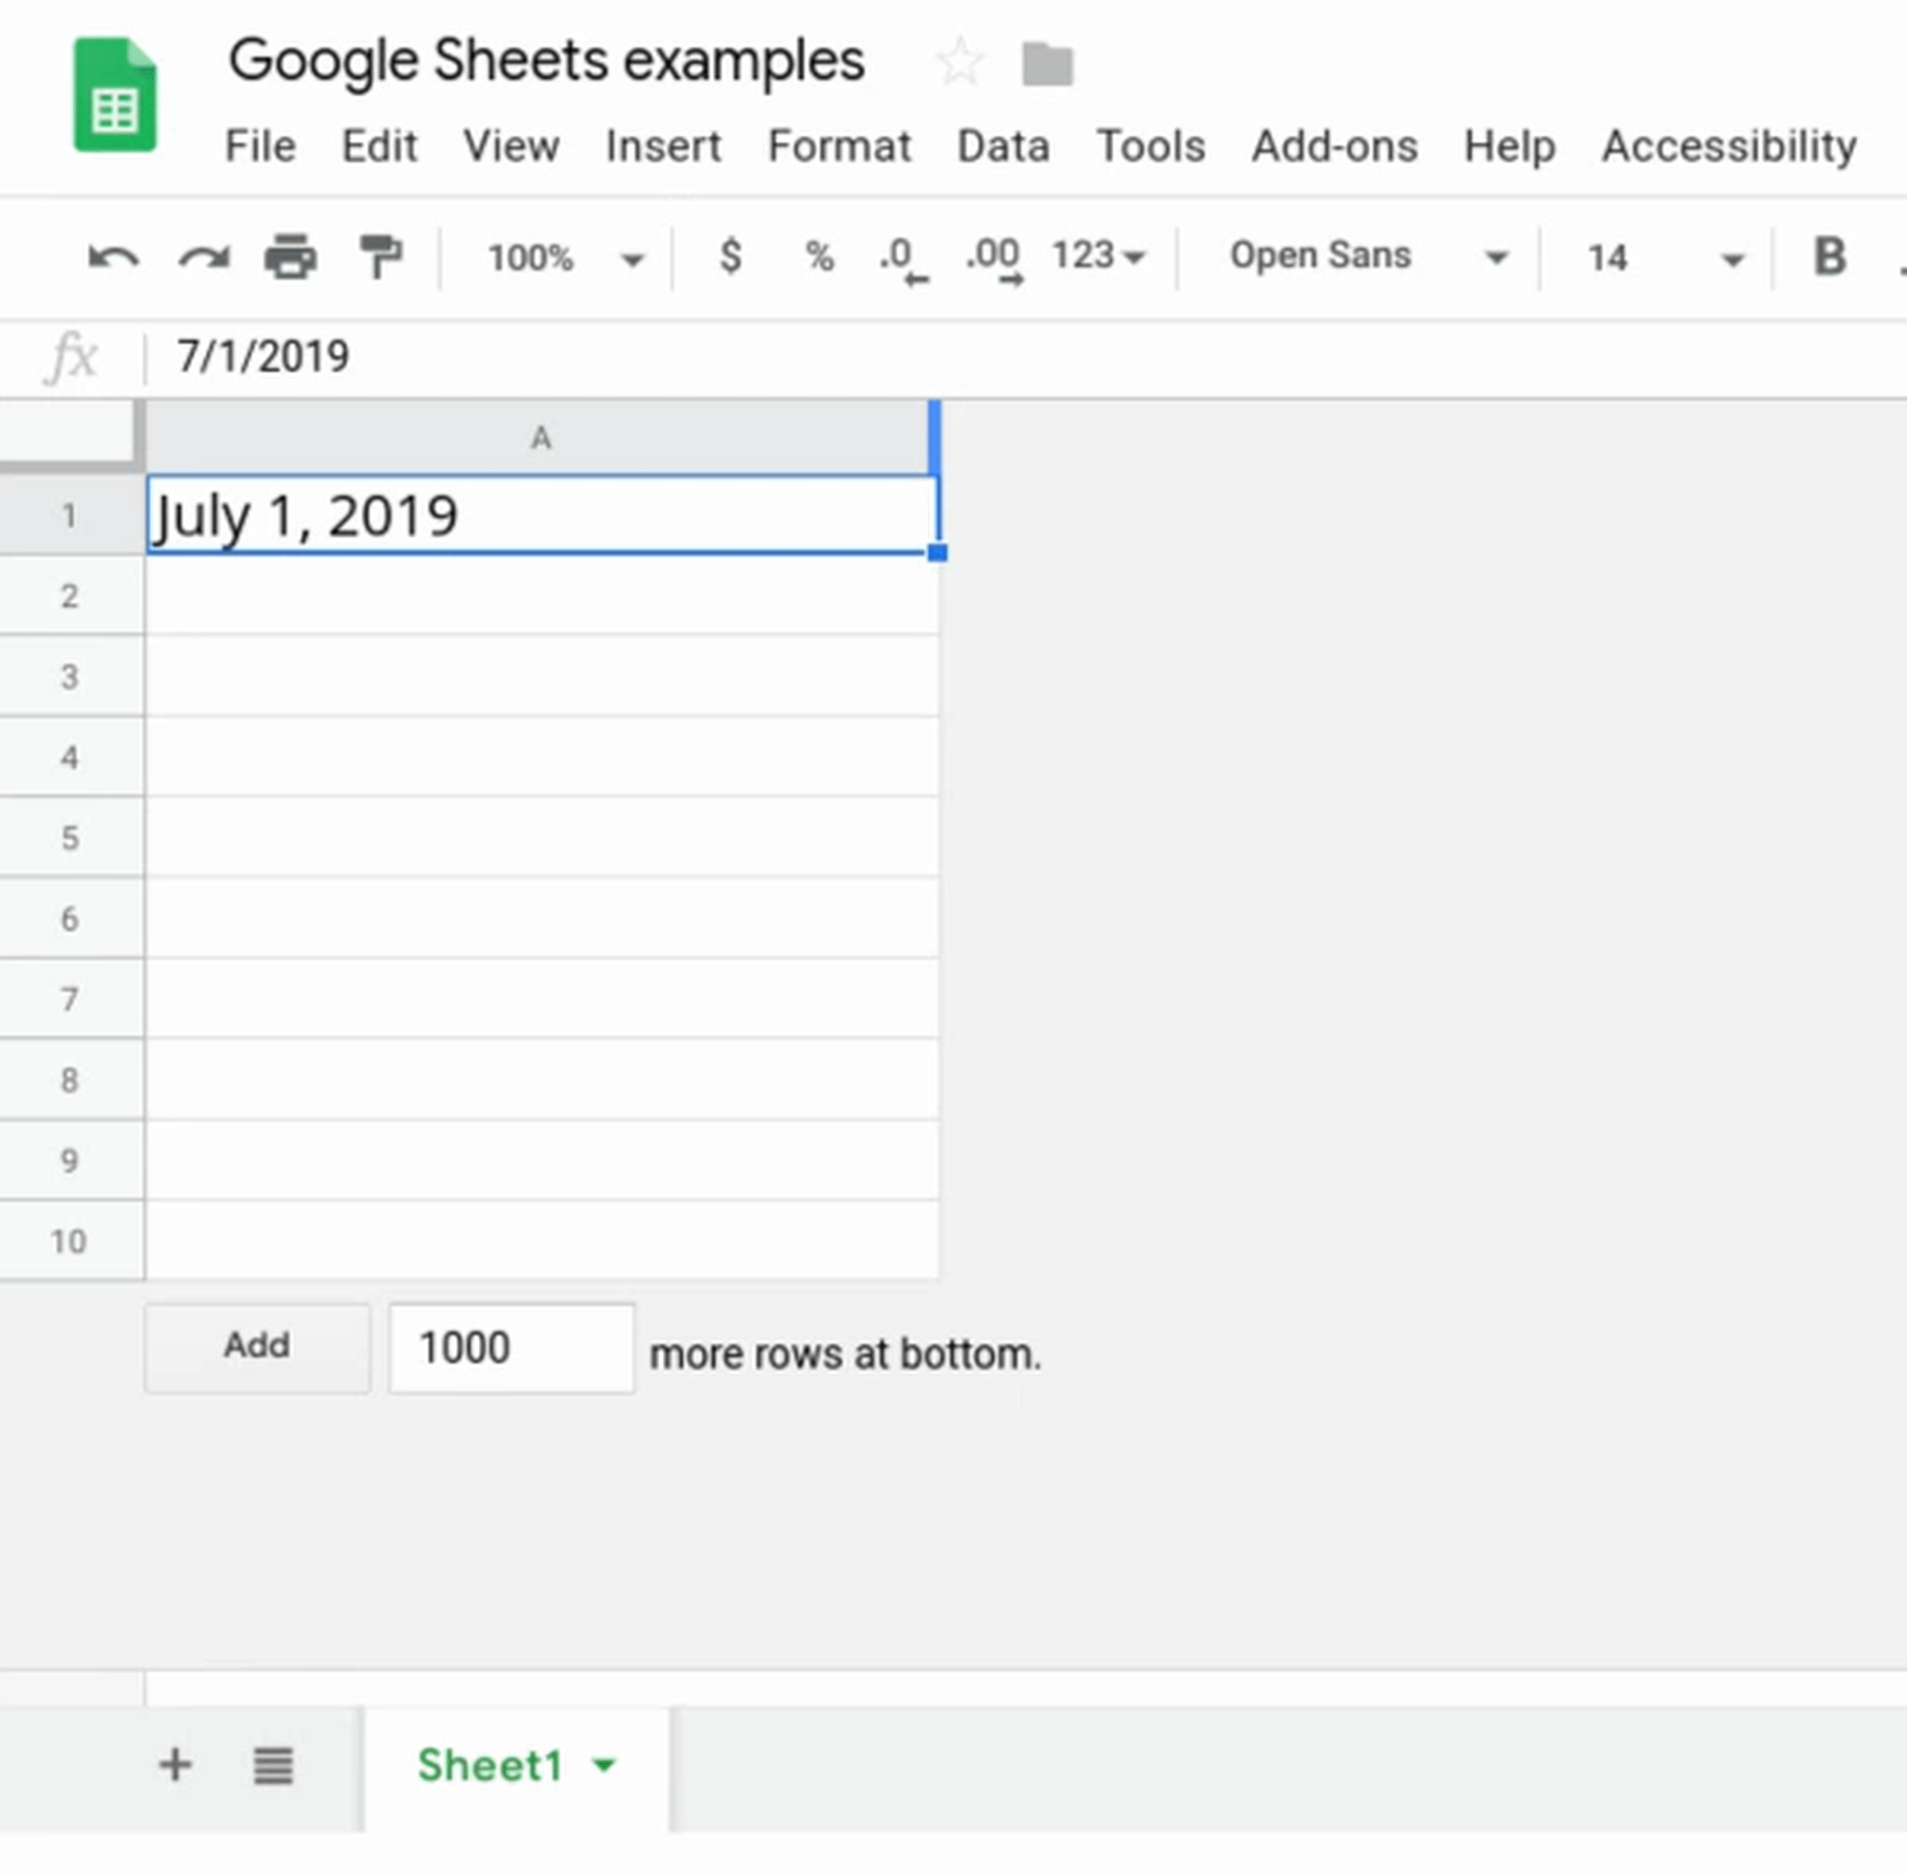This screenshot has height=1875, width=1907.
Task: Increase decimal places
Action: click(991, 257)
